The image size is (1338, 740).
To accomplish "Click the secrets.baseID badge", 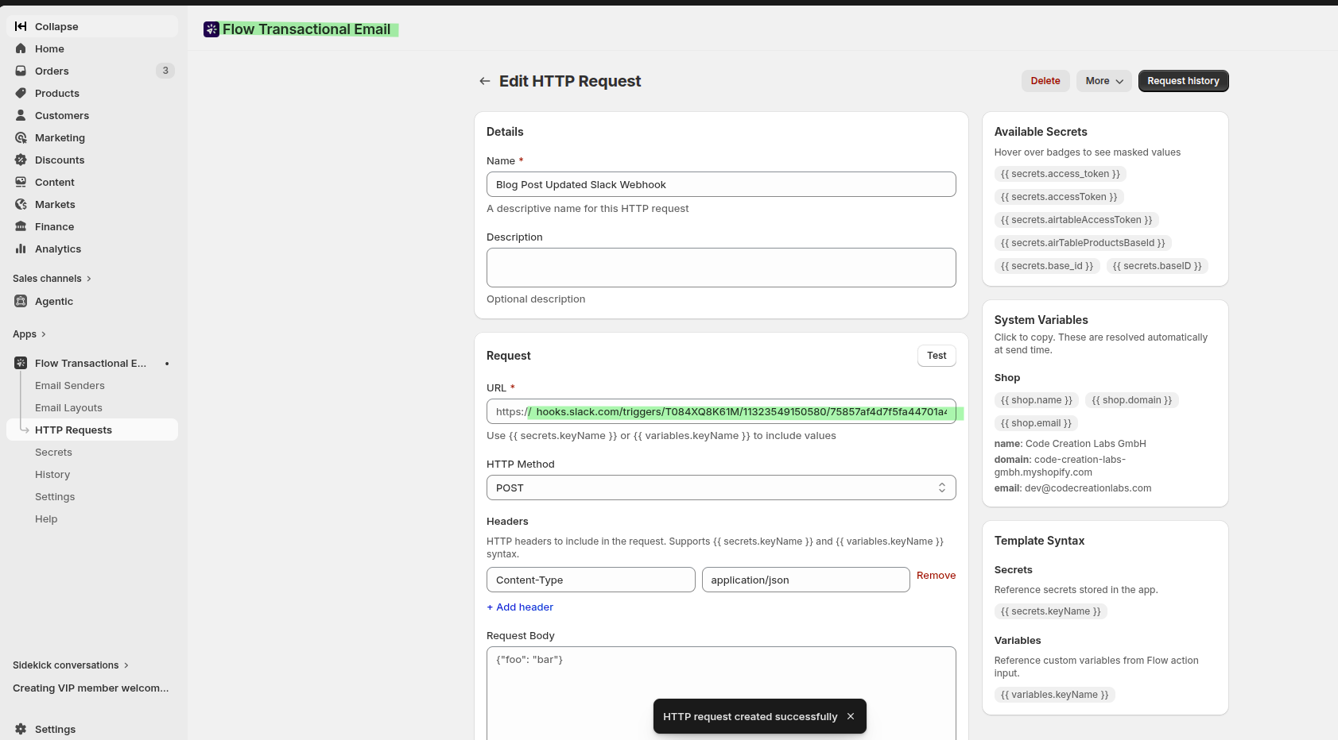I will pyautogui.click(x=1157, y=266).
